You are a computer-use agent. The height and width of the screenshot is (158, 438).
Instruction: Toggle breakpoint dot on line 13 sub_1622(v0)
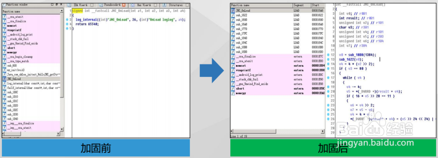(328, 59)
